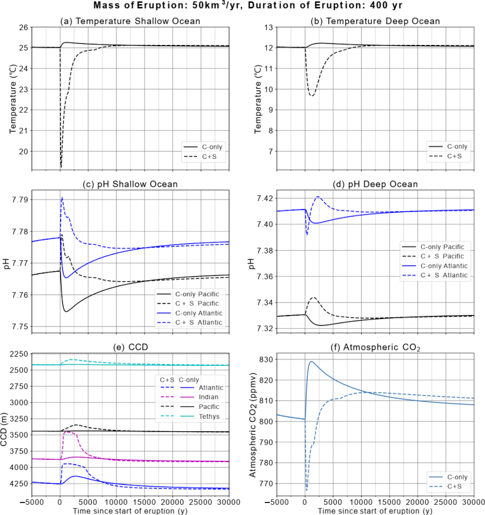Click the C-only legend entry in top-right plot
This screenshot has height=515, width=485.
point(457,146)
